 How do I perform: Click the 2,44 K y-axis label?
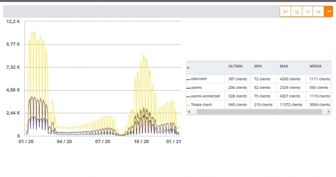pyautogui.click(x=13, y=113)
